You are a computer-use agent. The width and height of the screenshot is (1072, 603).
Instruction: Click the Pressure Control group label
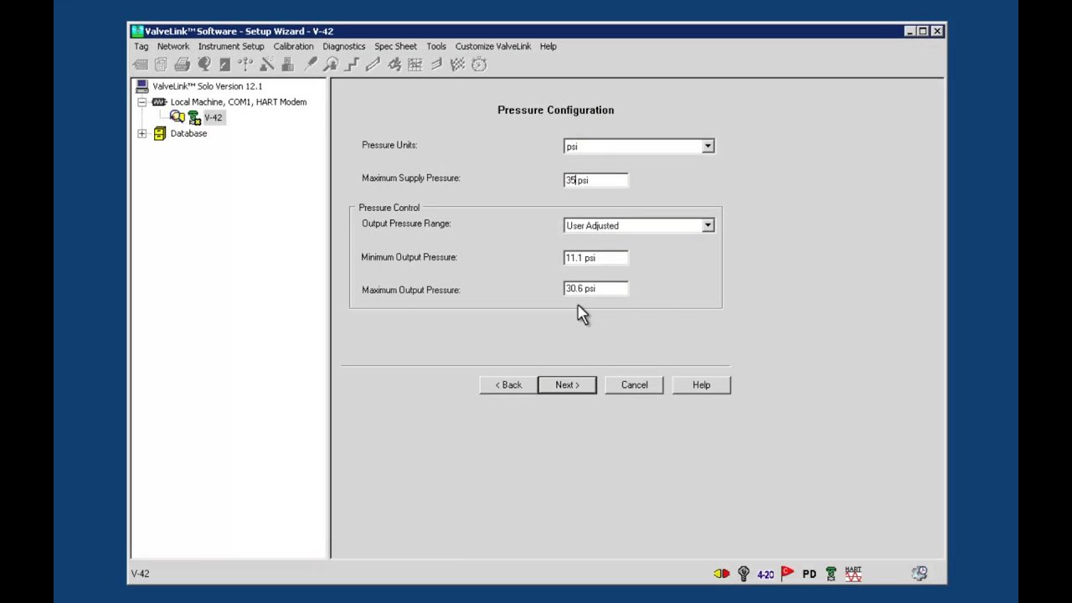(389, 208)
